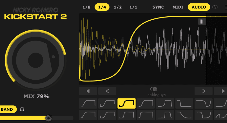The height and width of the screenshot is (123, 227).
Task: Switch trigger mode to SYNC
Action: 158,7
